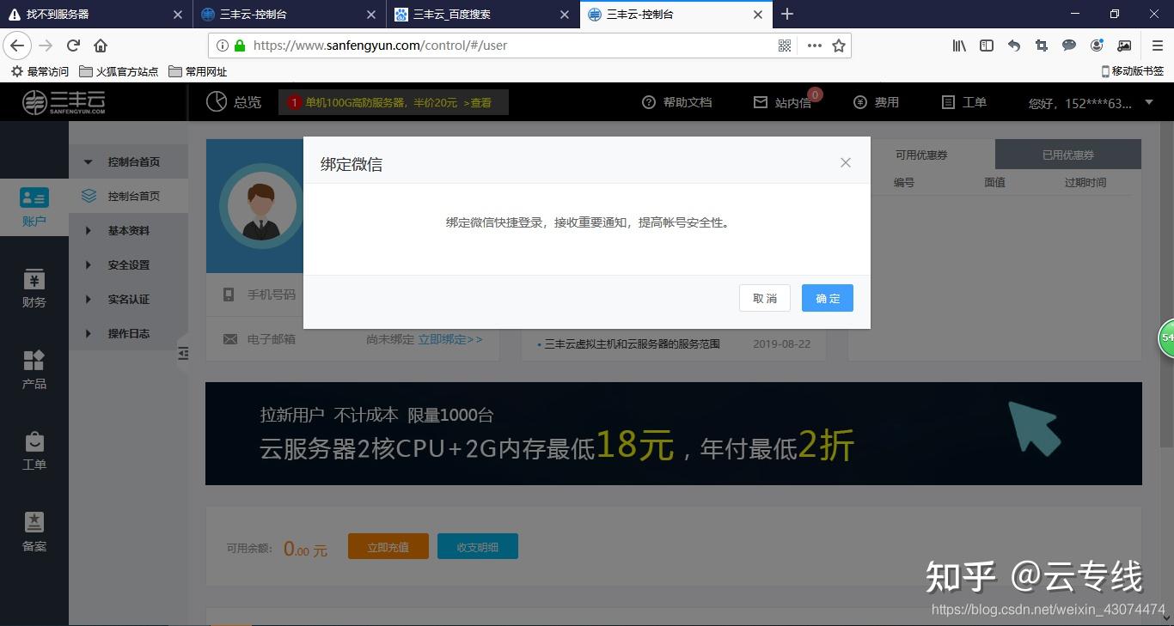Open site info icon in address bar

222,46
